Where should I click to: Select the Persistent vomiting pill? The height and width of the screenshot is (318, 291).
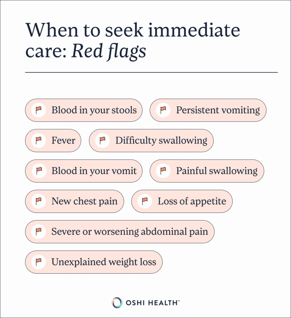[208, 110]
